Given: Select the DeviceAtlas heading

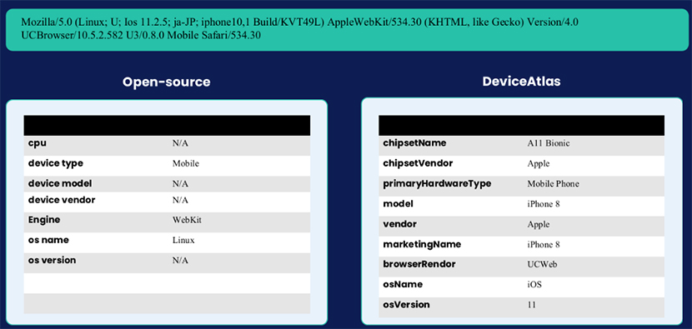Looking at the screenshot, I should [x=521, y=81].
